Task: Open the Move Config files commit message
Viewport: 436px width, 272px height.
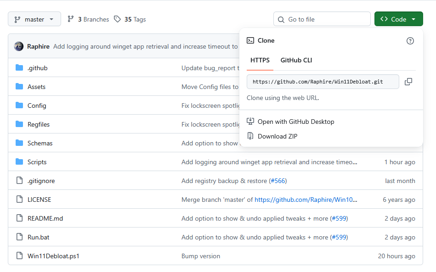Action: click(x=210, y=87)
